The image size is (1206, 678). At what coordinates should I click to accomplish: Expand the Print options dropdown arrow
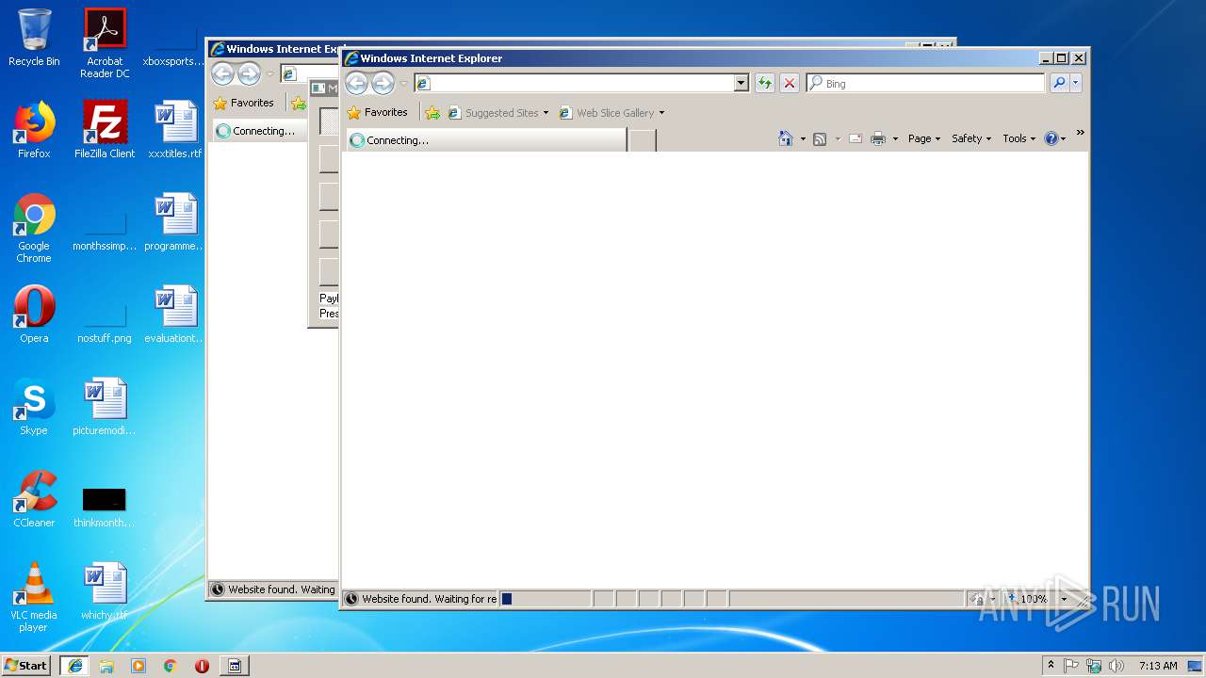(895, 138)
